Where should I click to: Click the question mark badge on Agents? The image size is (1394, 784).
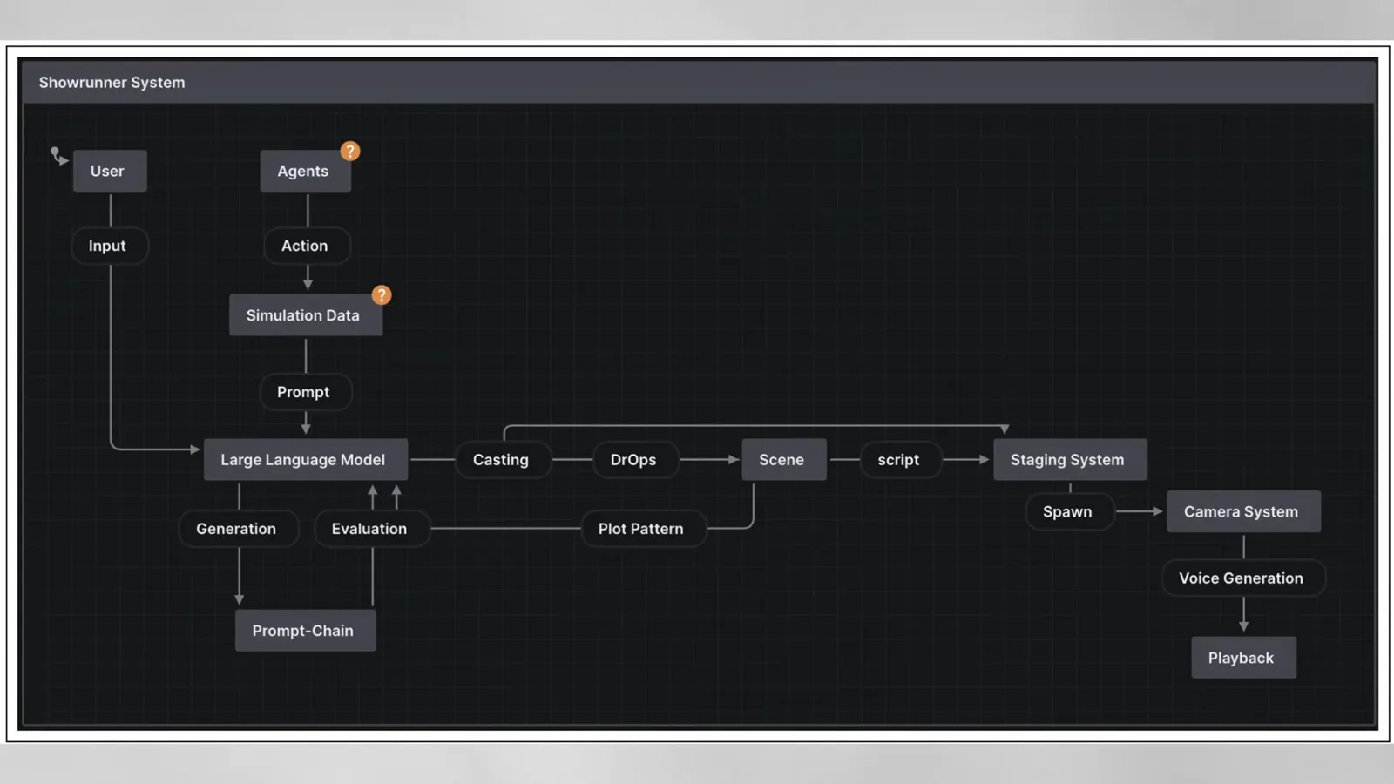(350, 152)
